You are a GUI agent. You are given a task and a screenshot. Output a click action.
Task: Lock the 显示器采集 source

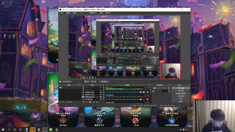(x=103, y=99)
